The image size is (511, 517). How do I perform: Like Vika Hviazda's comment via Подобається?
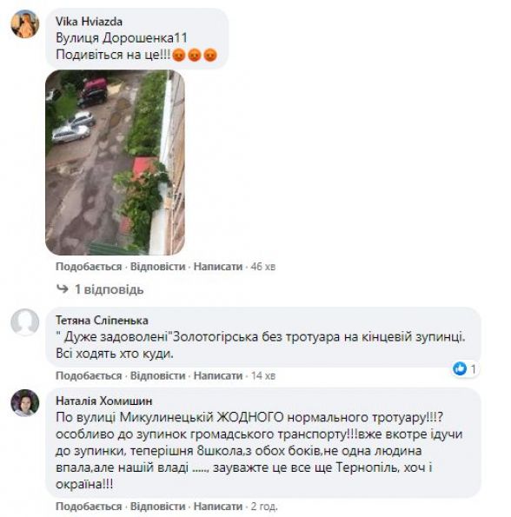[x=89, y=267]
